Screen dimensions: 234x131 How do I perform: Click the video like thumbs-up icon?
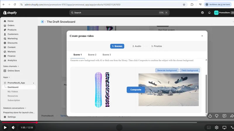tap(210, 116)
